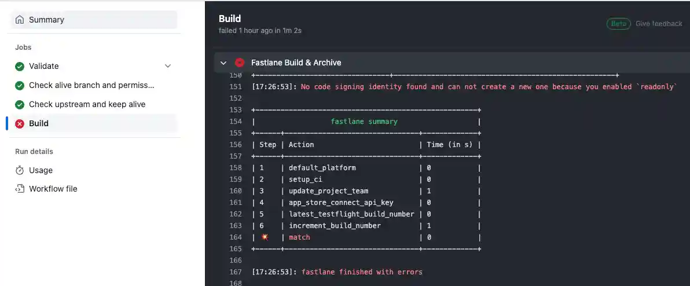Click green check next to Check alive branch

[20, 85]
